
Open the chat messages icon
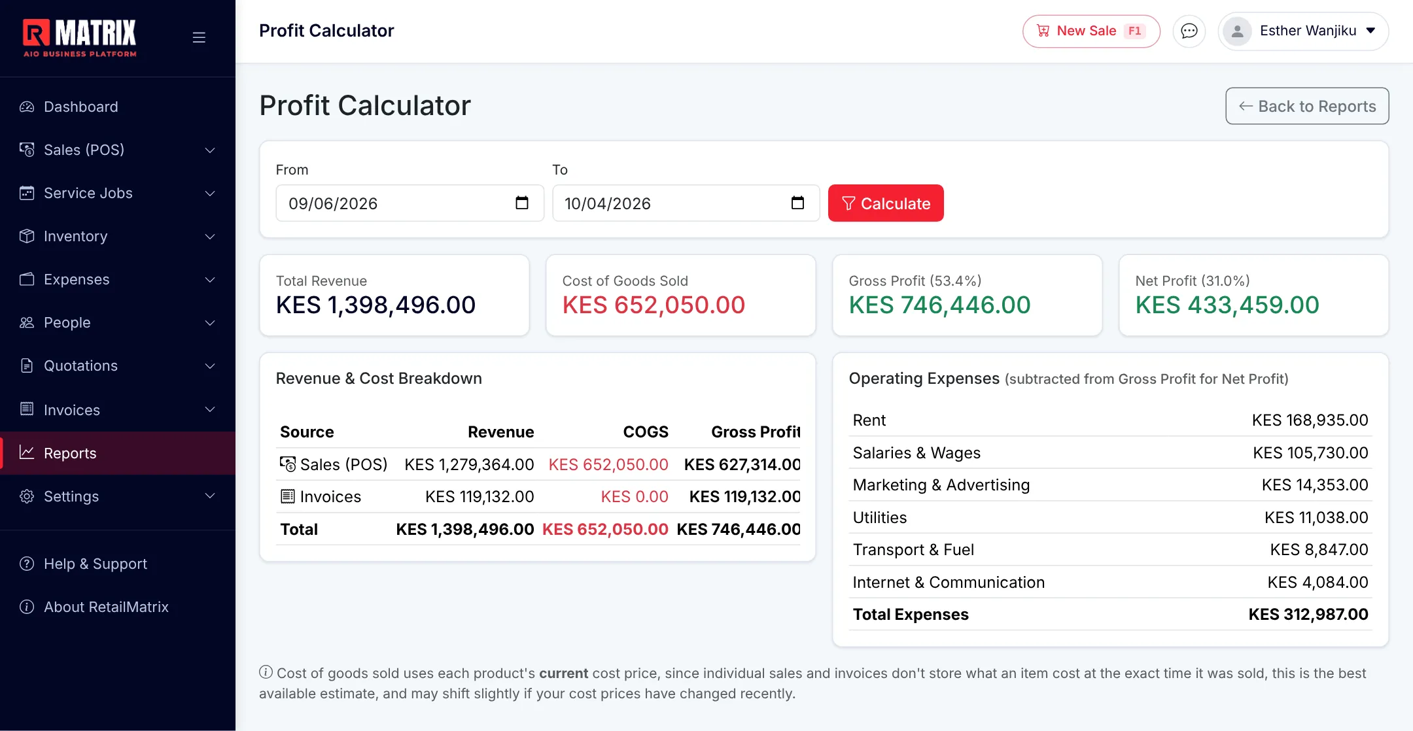(x=1189, y=31)
